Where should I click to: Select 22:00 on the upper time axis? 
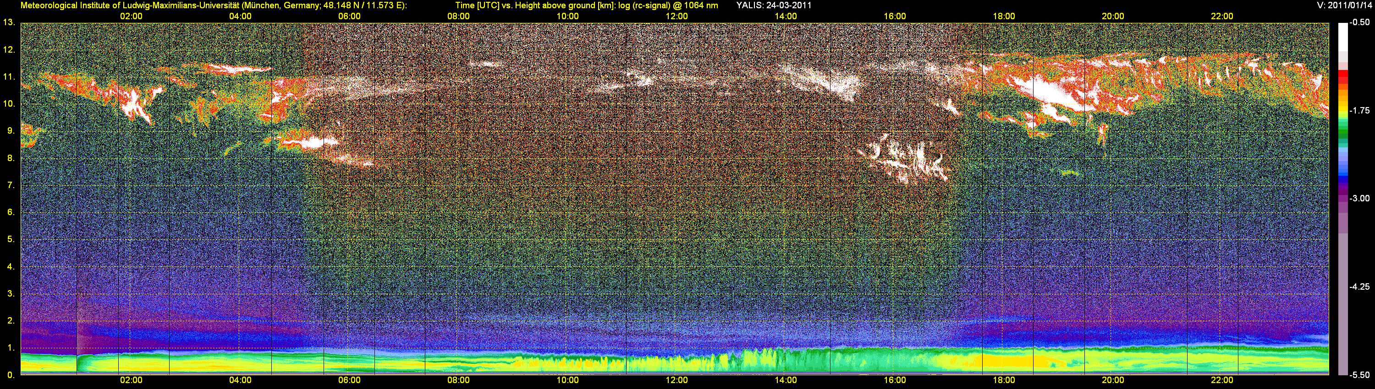tap(1222, 16)
